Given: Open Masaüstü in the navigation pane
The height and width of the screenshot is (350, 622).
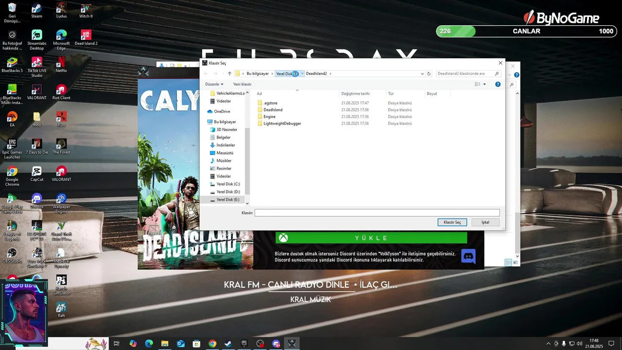Looking at the screenshot, I should pos(225,153).
